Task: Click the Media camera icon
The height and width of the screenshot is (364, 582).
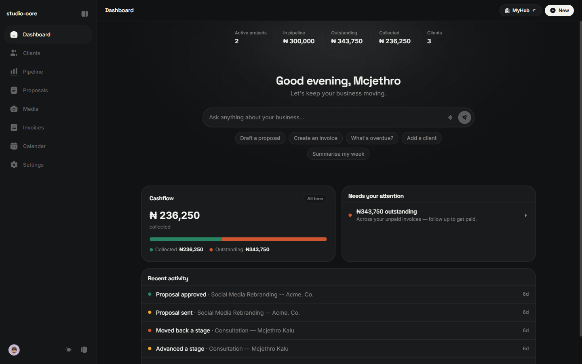Action: tap(14, 109)
